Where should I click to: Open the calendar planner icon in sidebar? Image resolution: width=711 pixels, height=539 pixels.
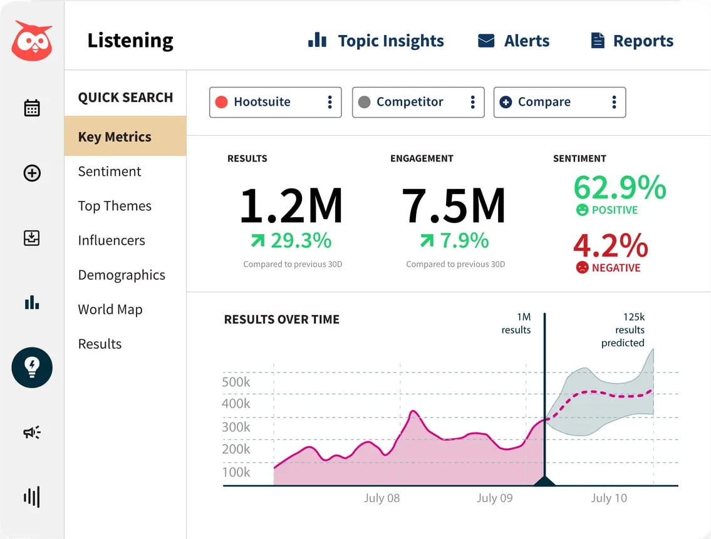click(32, 108)
